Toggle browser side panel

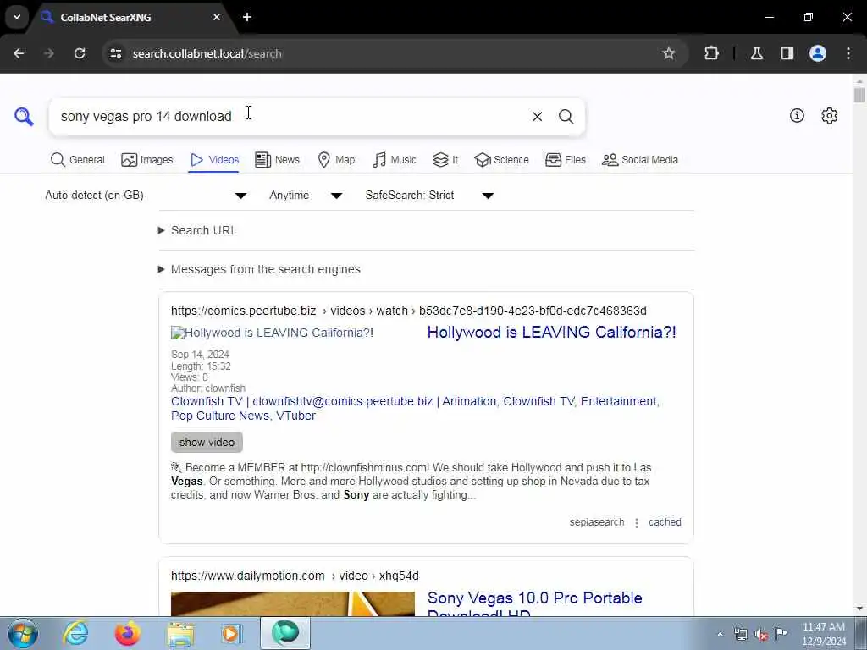[787, 53]
